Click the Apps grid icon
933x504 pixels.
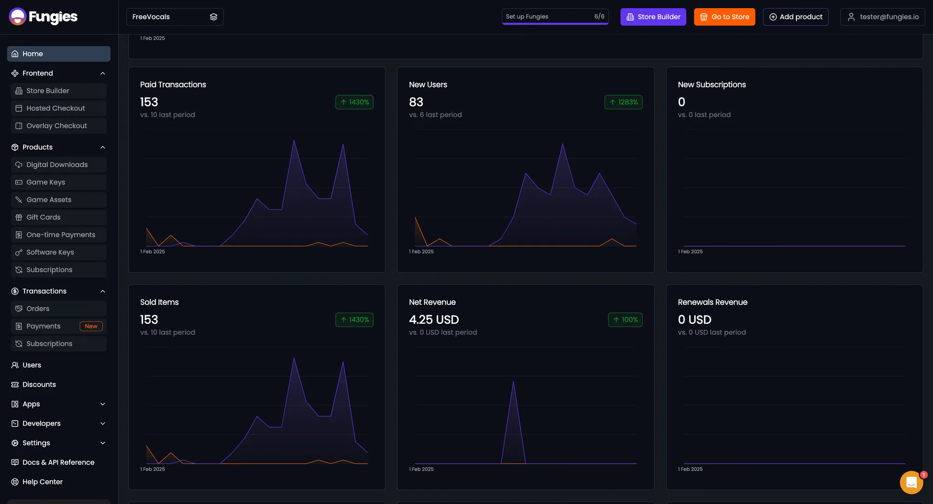15,404
